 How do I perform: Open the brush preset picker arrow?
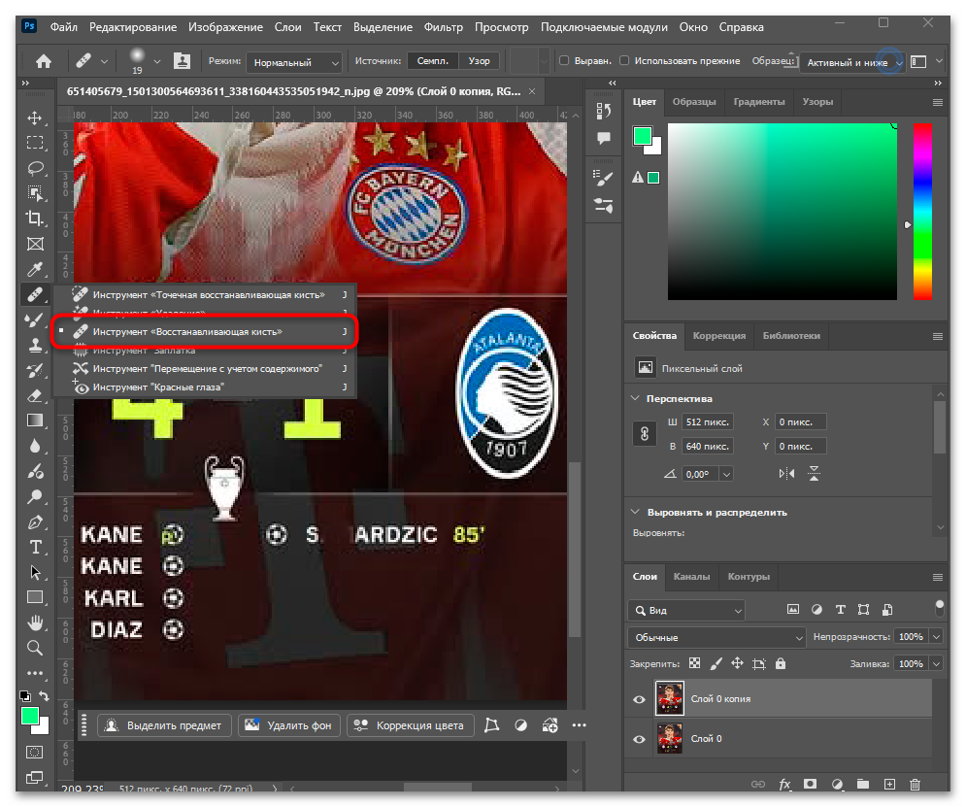click(157, 61)
